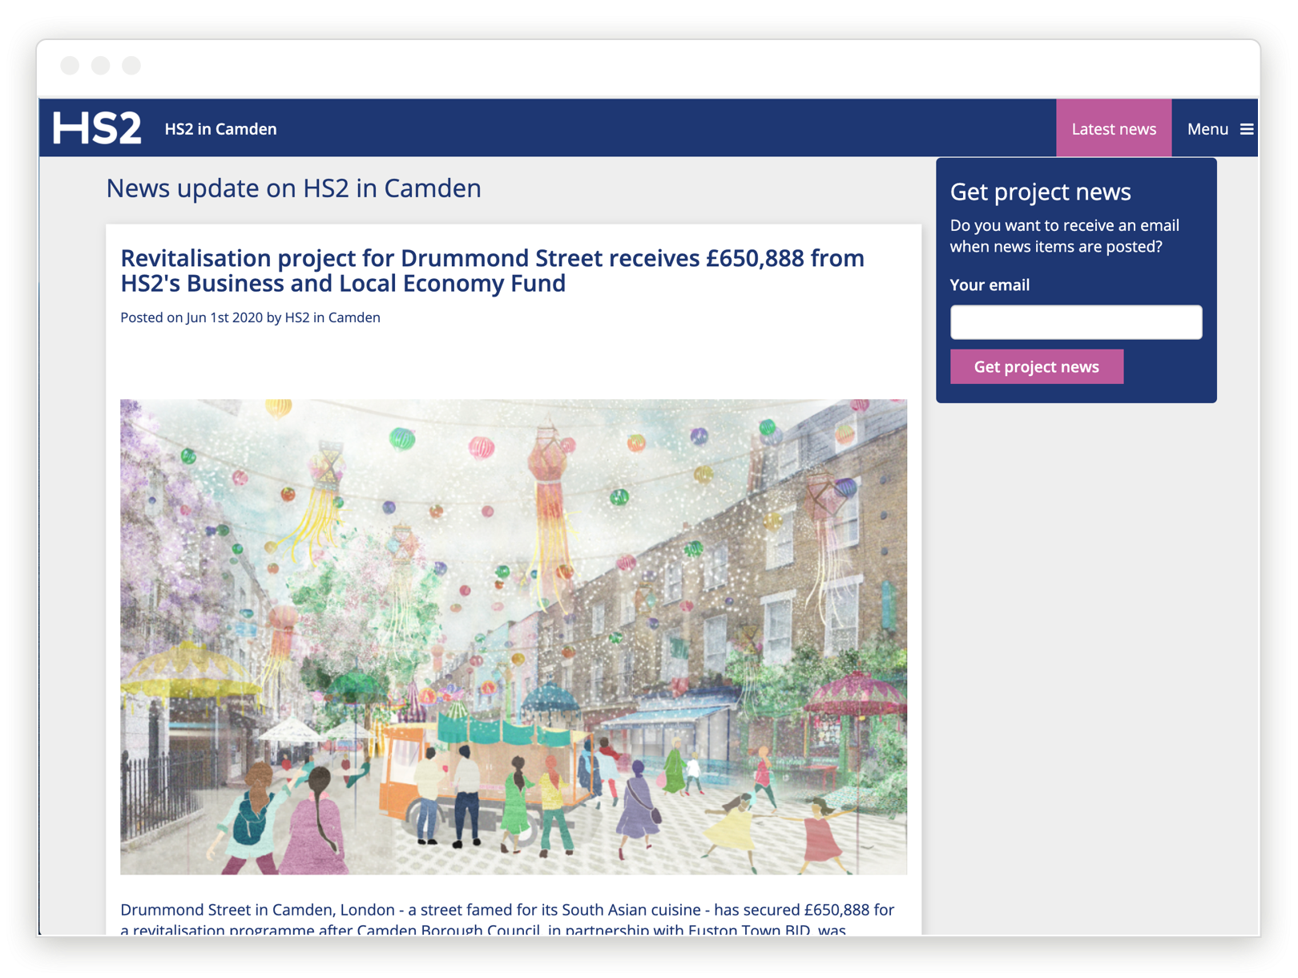Open the hamburger Menu icon
Screen dimensions: 1298x978
1247,129
